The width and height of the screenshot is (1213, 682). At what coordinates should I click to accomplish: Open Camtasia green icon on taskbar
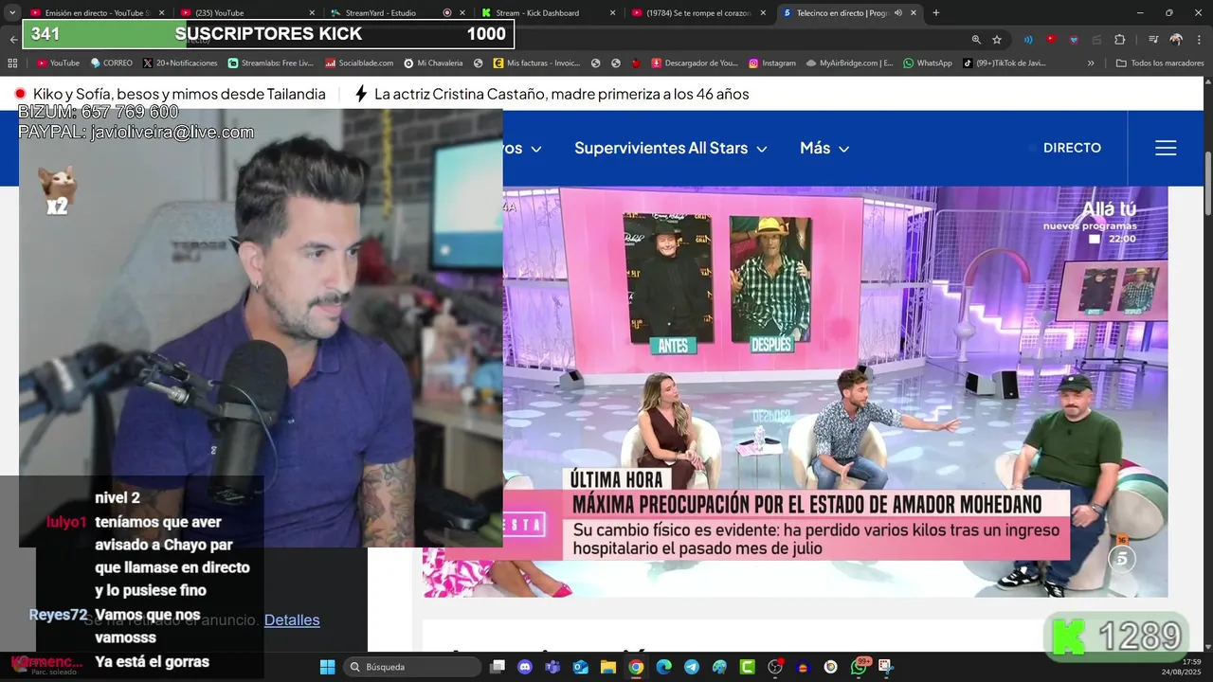point(747,667)
